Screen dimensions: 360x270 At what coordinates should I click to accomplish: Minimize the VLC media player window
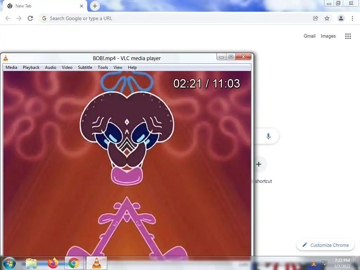pos(221,57)
